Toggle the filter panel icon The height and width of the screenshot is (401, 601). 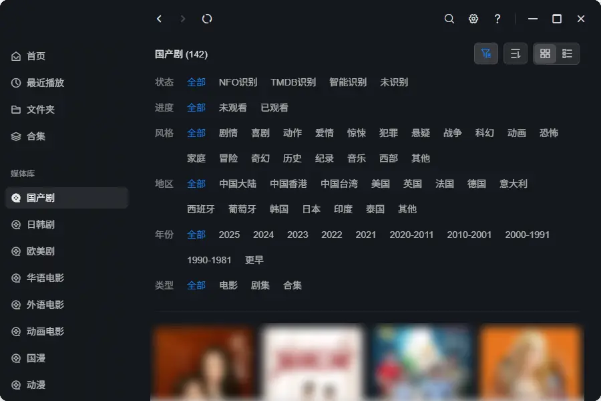[x=486, y=53]
